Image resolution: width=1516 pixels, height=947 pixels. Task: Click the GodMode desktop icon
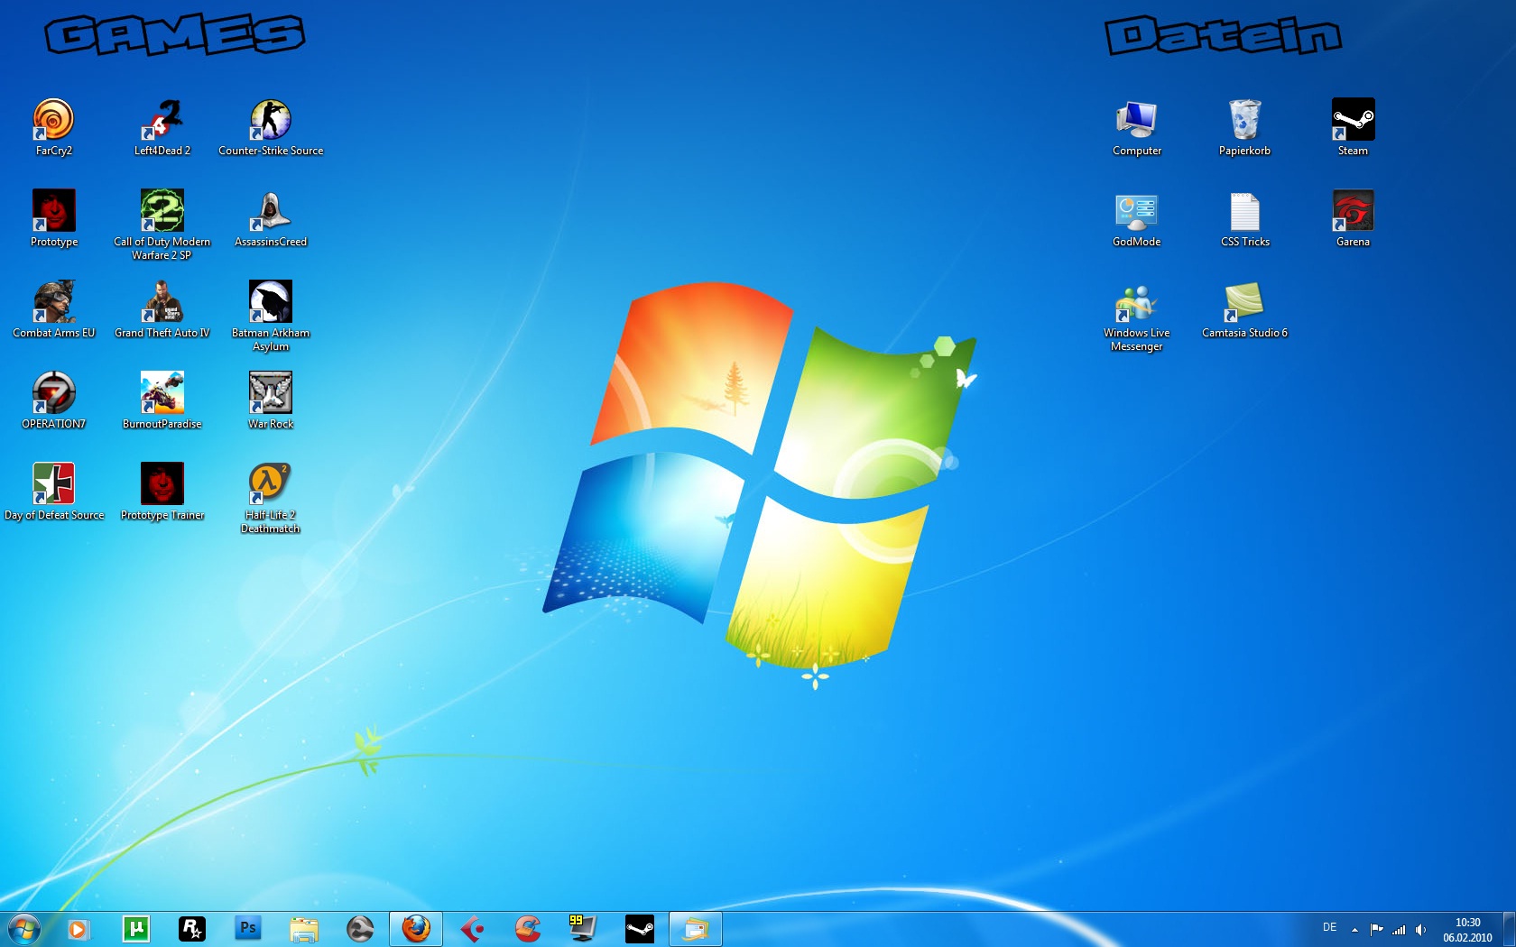pos(1137,218)
